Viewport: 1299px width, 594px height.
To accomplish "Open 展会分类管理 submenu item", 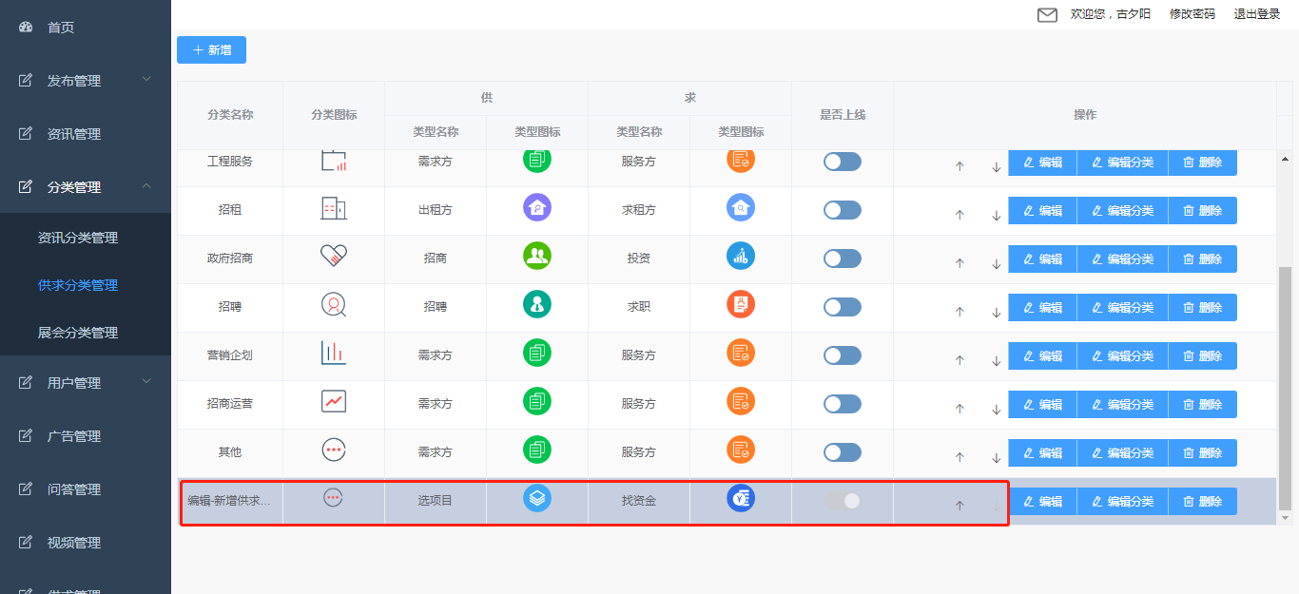I will click(78, 333).
